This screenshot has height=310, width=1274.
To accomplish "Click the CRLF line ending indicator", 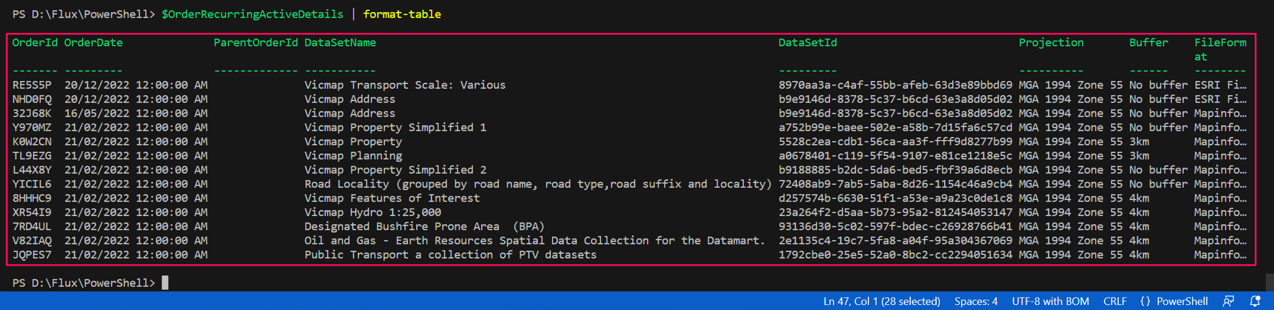I will click(x=1115, y=301).
